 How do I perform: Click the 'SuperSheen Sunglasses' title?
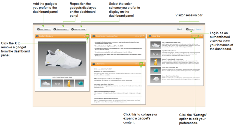point(169,51)
